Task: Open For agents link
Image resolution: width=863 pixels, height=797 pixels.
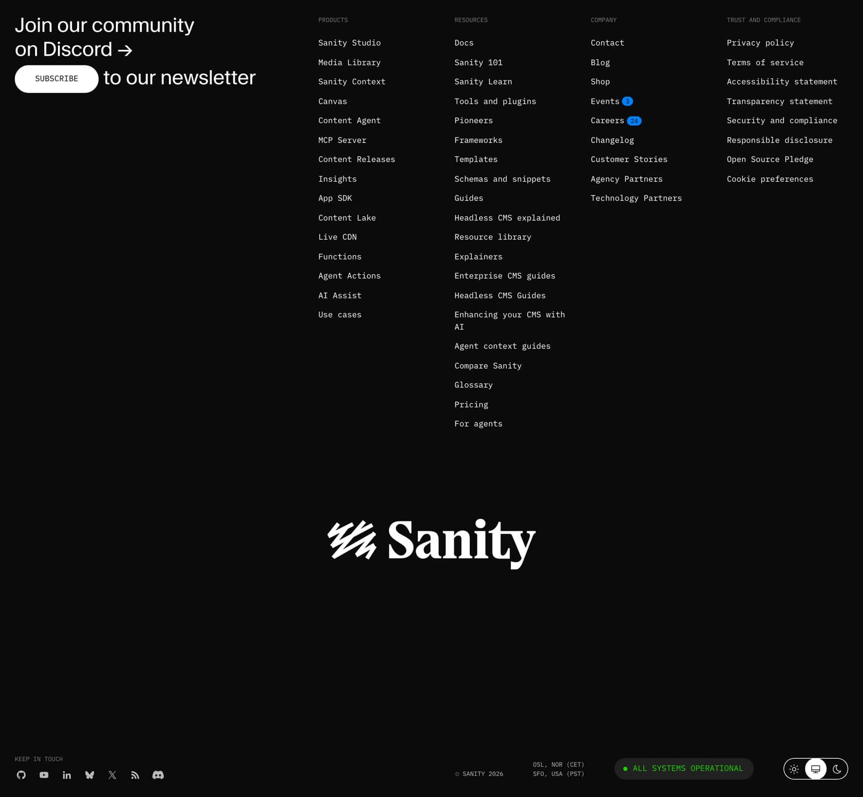Action: click(478, 423)
